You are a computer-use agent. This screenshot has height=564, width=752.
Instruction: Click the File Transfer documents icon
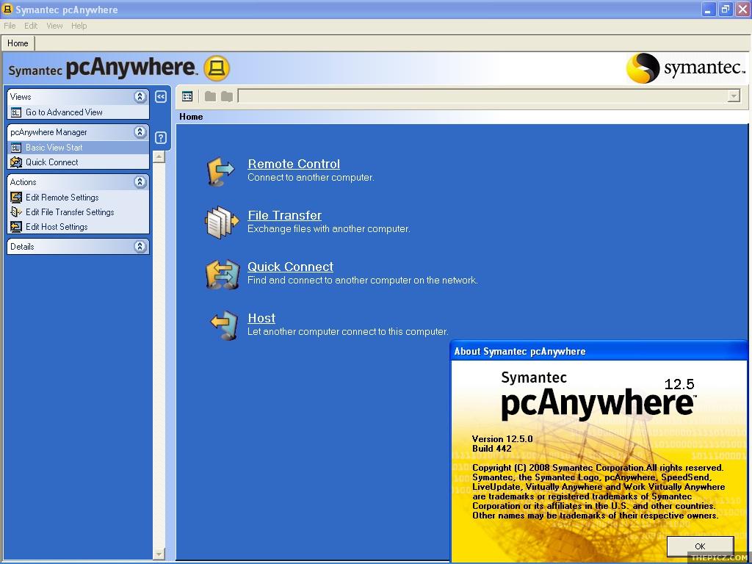coord(222,222)
